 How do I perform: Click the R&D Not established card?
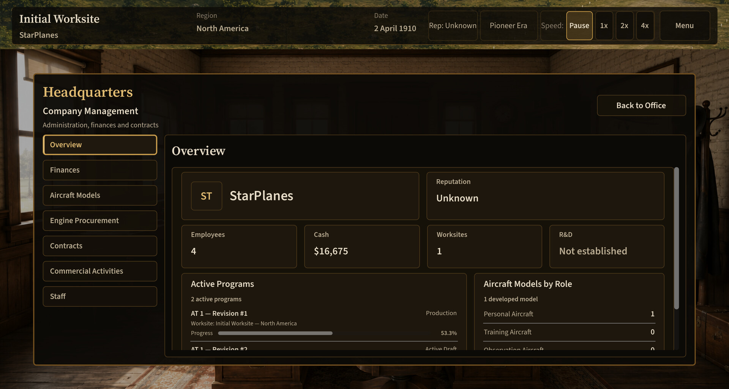[607, 246]
